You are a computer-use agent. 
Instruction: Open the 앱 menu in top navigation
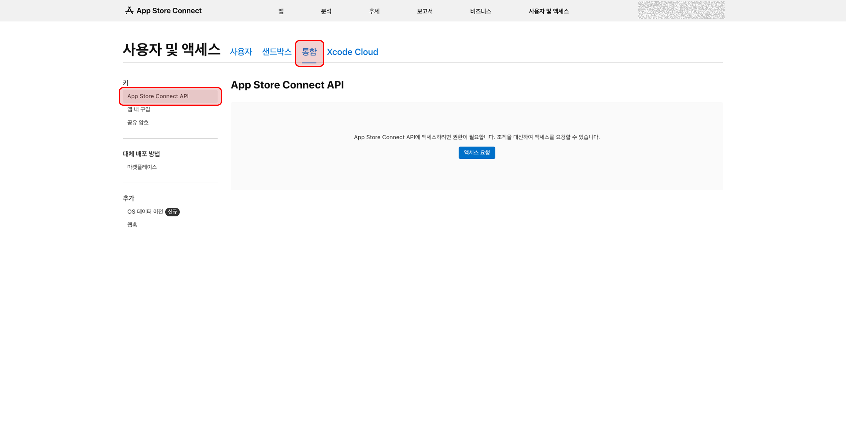[281, 11]
